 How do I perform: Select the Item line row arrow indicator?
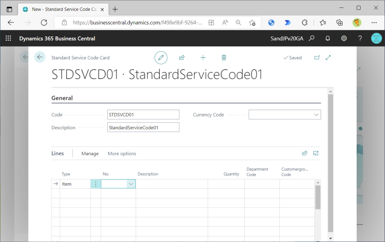point(56,184)
